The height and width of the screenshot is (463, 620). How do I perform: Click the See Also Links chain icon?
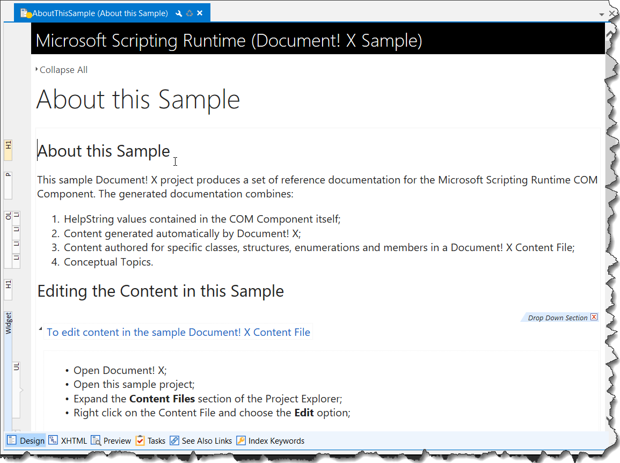coord(174,440)
